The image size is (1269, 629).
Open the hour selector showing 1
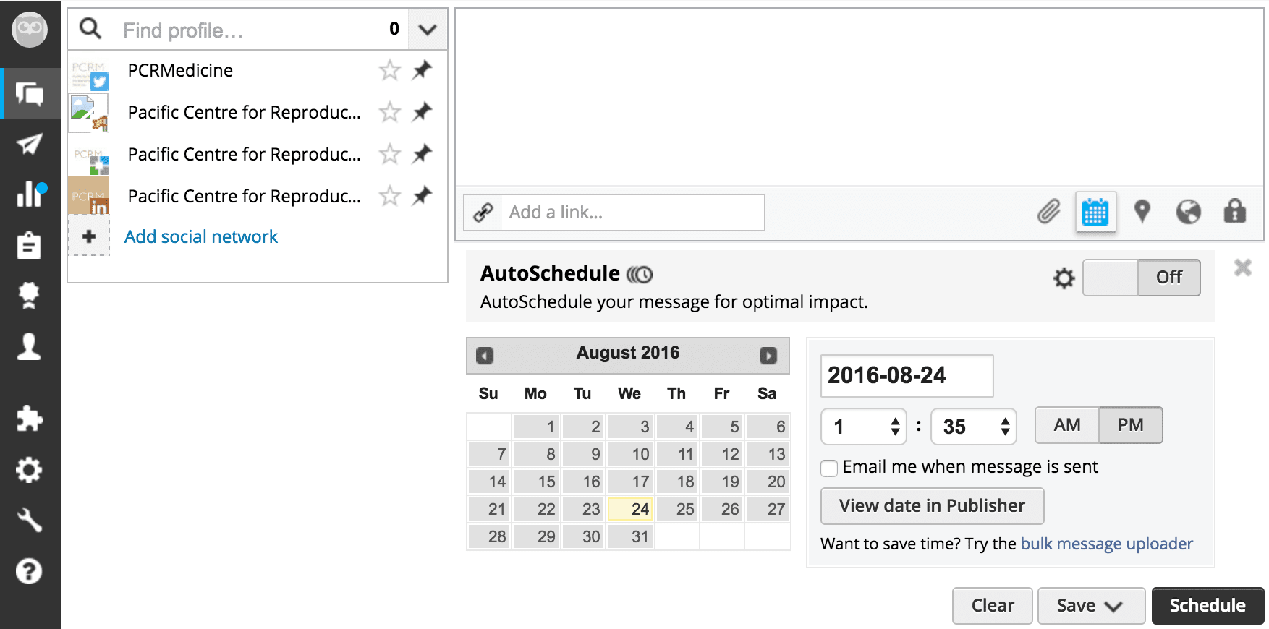864,427
